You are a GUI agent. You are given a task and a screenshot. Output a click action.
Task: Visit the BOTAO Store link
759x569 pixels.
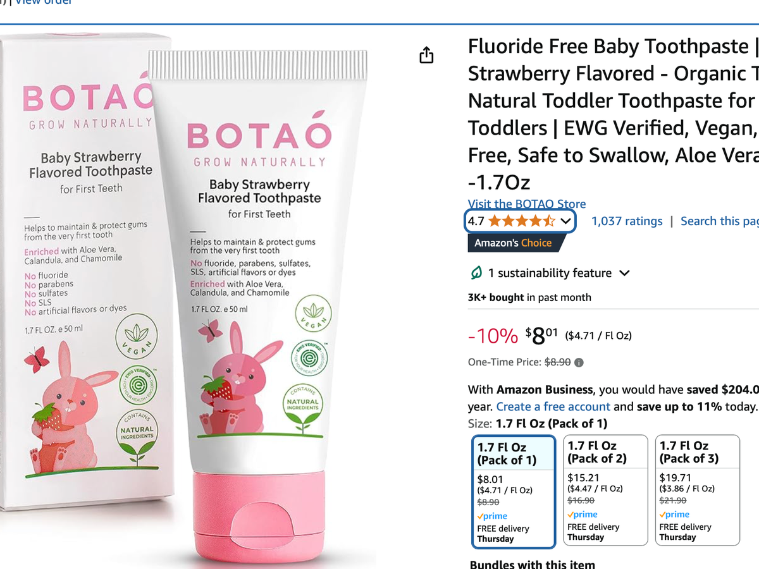pyautogui.click(x=527, y=204)
